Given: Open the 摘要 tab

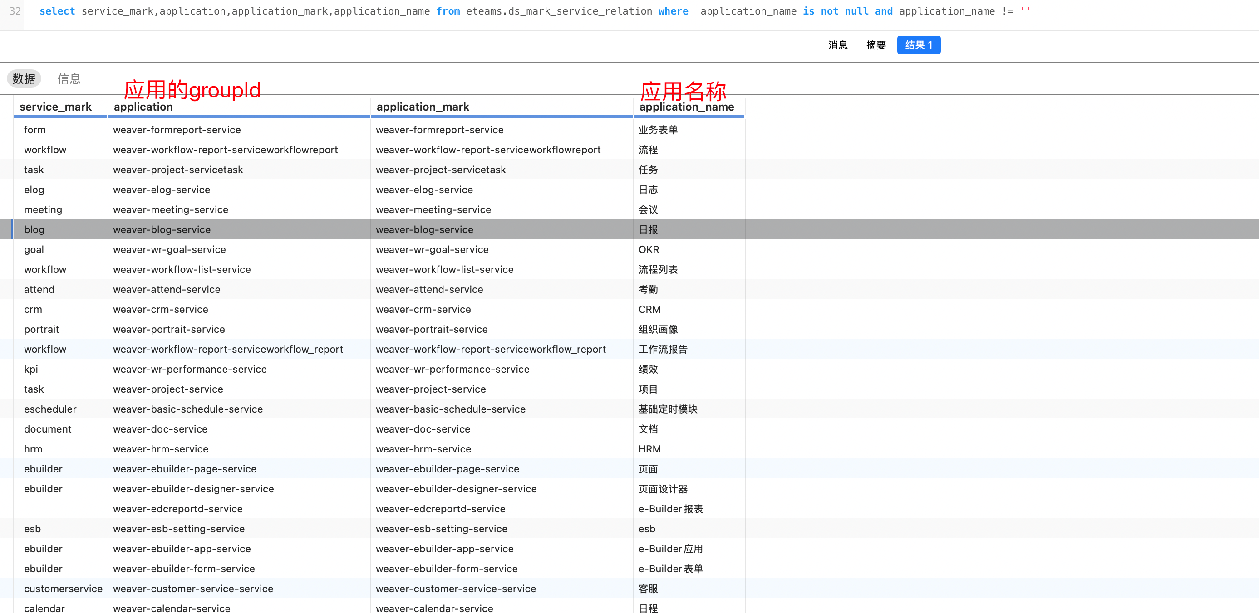Looking at the screenshot, I should [875, 45].
